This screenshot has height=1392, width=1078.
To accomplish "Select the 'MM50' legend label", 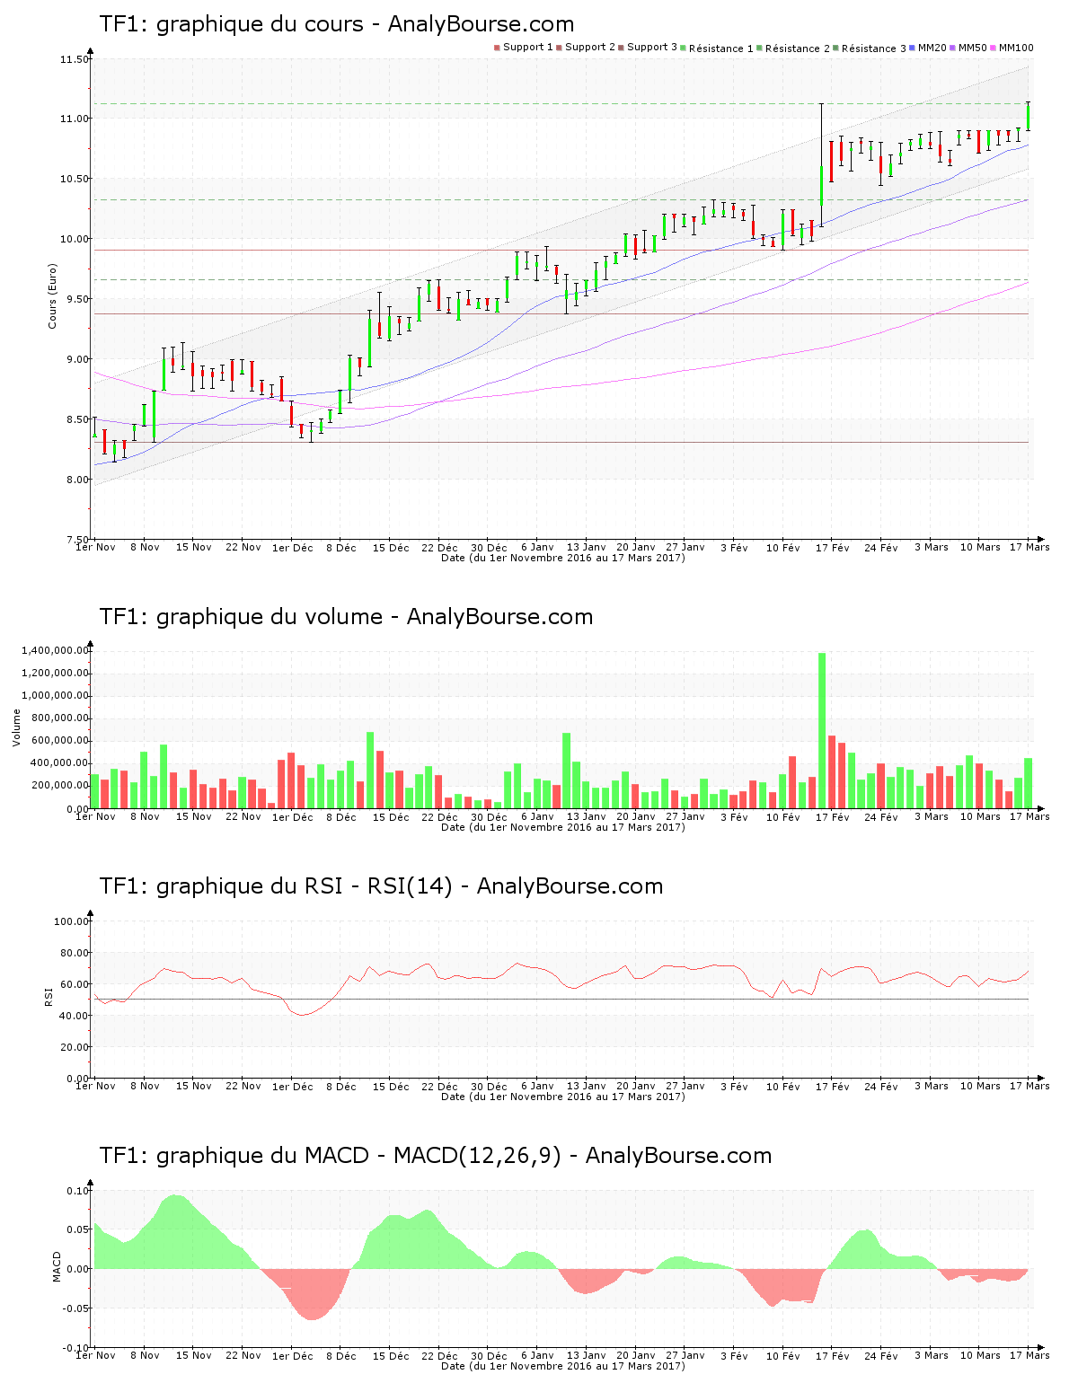I will 972,48.
